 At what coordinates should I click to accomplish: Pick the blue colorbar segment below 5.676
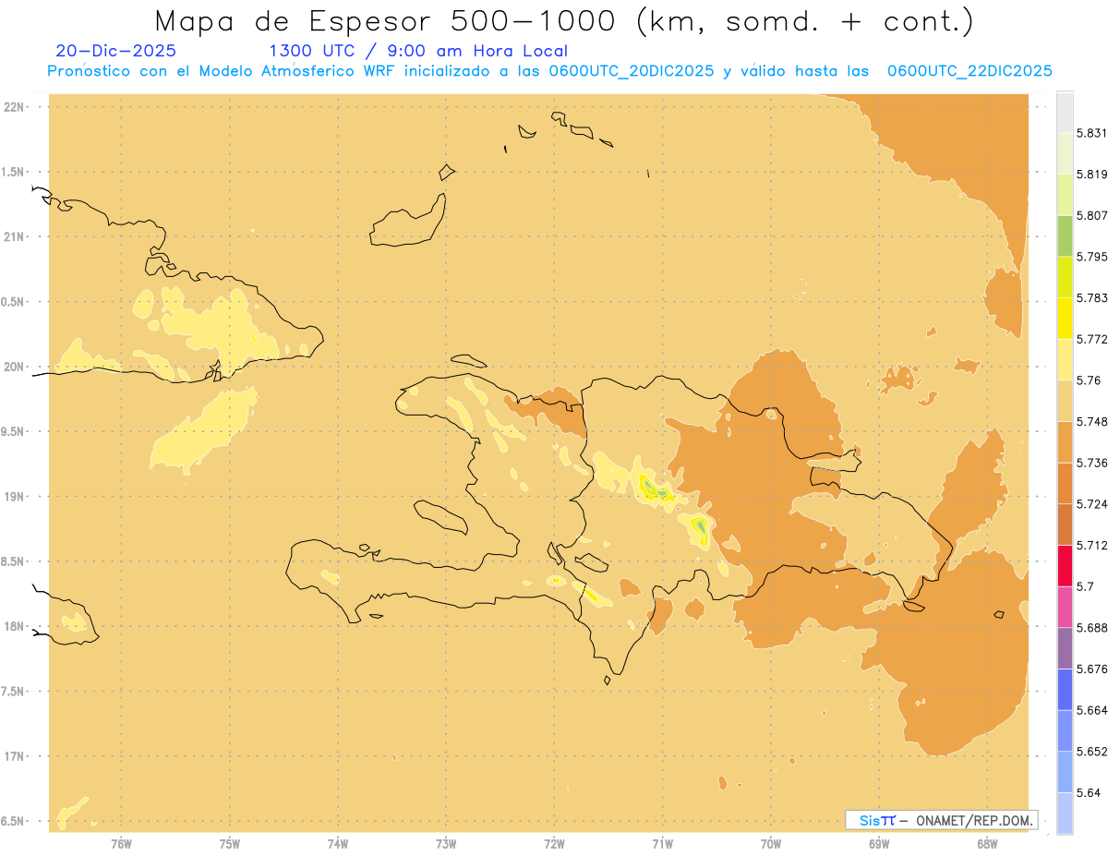pos(1065,690)
